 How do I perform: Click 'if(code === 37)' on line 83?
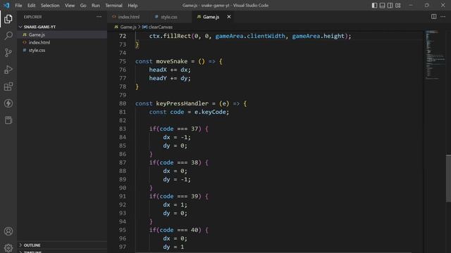pos(175,129)
